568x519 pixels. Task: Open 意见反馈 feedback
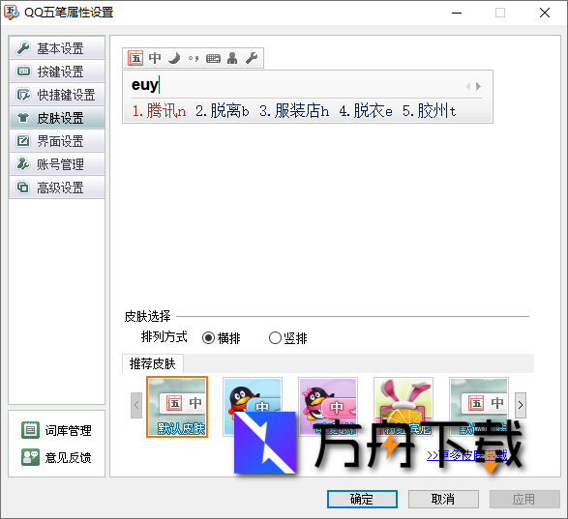56,457
